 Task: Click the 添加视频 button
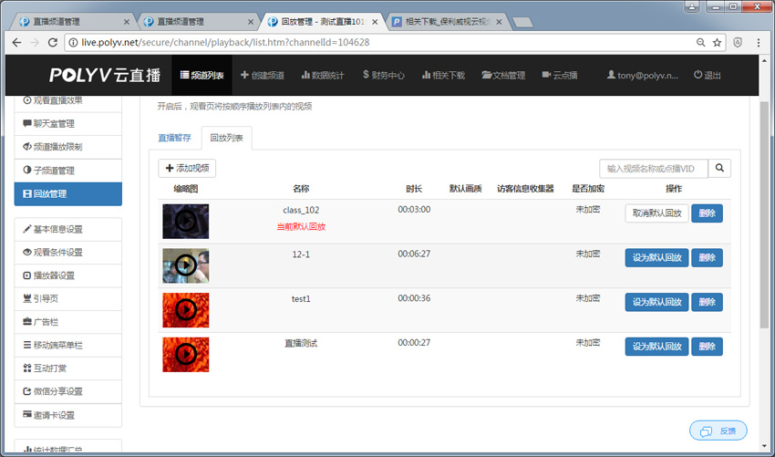coord(187,168)
